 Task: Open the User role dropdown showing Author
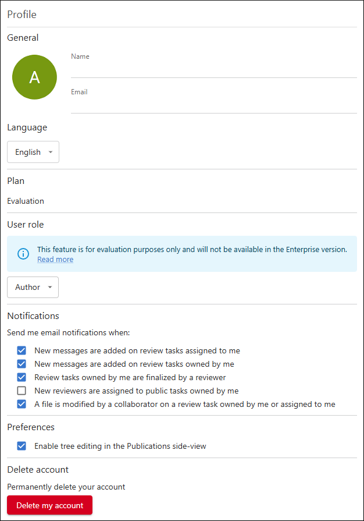click(33, 288)
